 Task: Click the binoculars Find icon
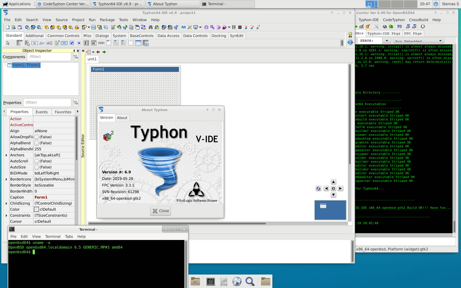click(x=151, y=27)
